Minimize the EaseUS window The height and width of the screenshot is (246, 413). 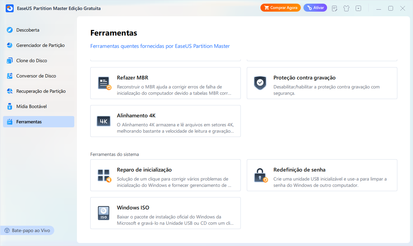(379, 8)
